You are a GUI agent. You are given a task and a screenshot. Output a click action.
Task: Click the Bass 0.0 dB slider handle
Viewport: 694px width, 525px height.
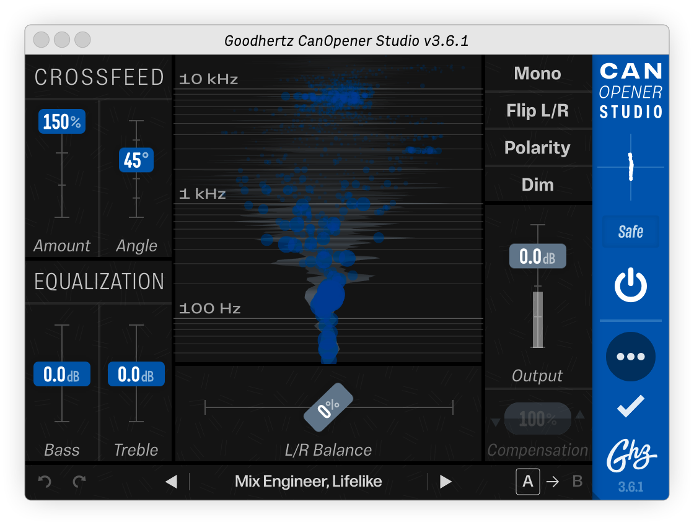coord(62,374)
